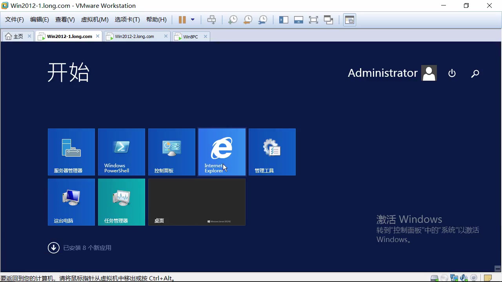Close the Win2012-2.long.com tab
The width and height of the screenshot is (502, 282).
click(x=166, y=36)
